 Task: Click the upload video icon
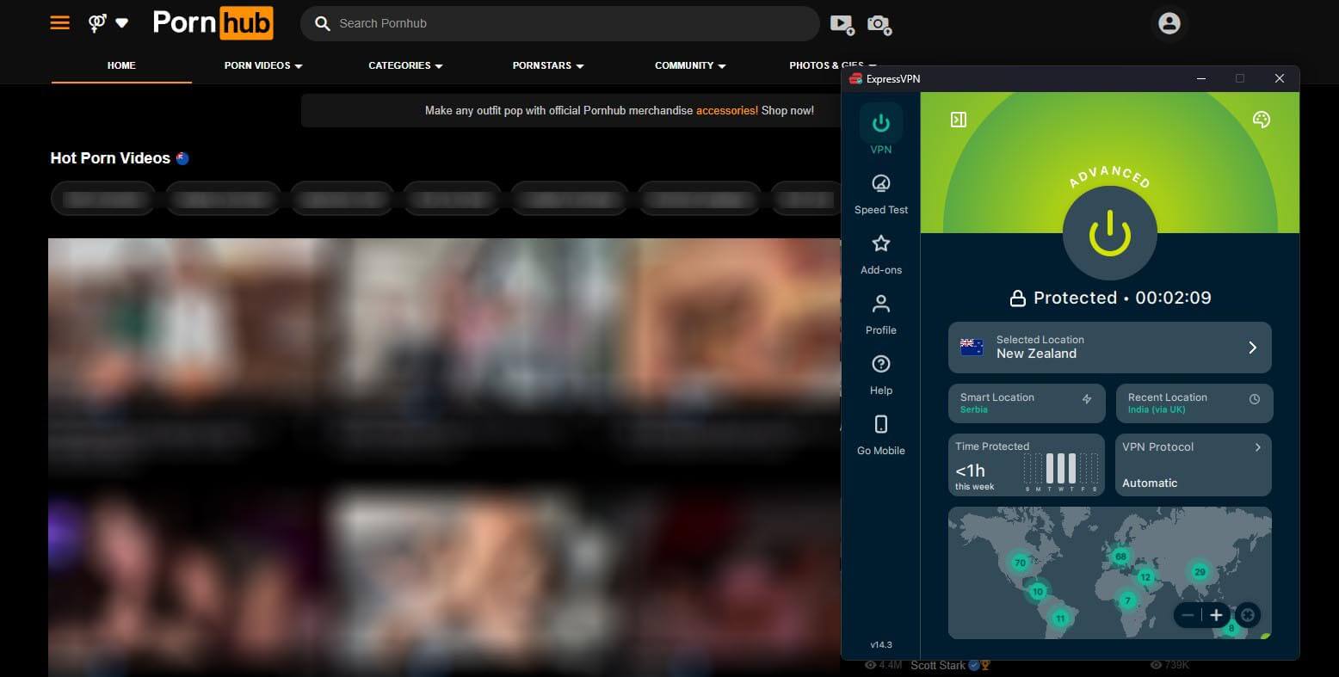pyautogui.click(x=842, y=24)
